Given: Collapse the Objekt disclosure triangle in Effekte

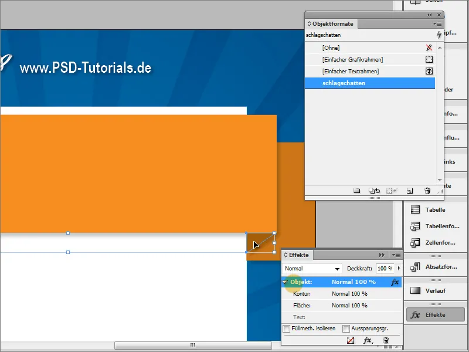Looking at the screenshot, I should 286,282.
